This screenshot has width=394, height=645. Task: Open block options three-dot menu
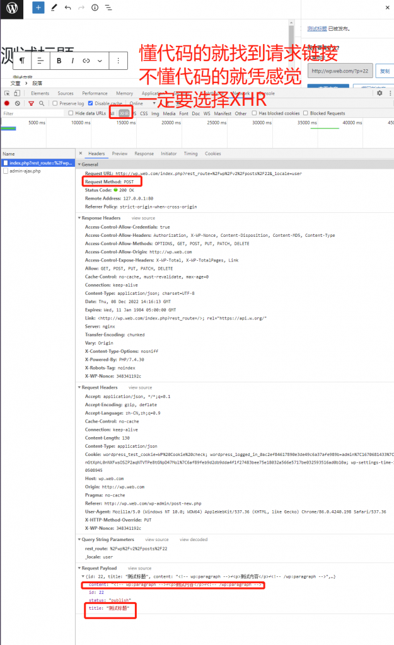point(118,61)
